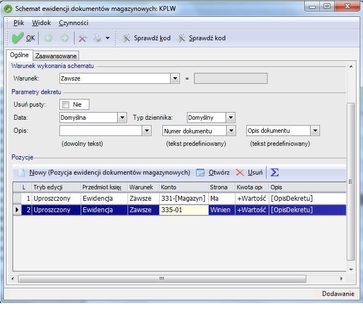Open the tools wrench icon in toolbar

[x=82, y=38]
